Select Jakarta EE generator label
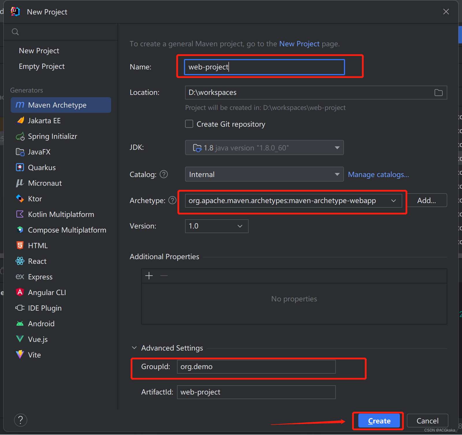The width and height of the screenshot is (462, 435). point(44,121)
